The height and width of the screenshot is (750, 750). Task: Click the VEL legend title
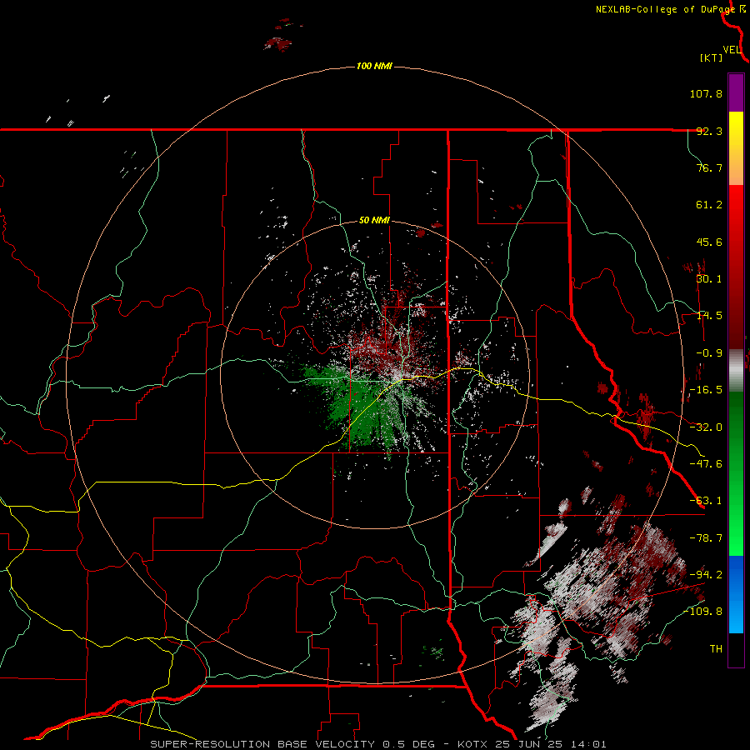click(732, 49)
